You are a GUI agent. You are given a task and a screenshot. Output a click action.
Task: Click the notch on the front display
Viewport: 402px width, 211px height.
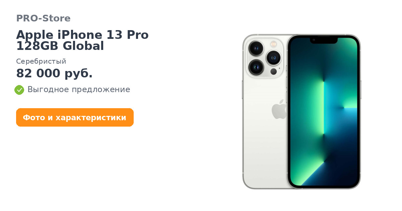324,40
